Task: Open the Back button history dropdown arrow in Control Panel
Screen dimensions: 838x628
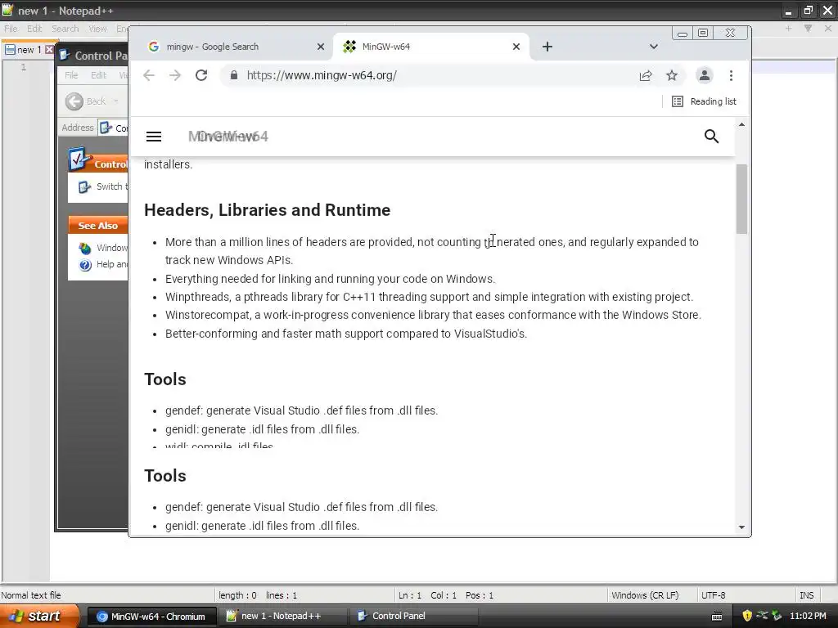Action: pos(115,101)
